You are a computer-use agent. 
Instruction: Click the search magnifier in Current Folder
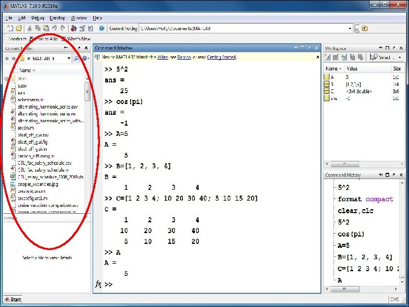point(76,59)
